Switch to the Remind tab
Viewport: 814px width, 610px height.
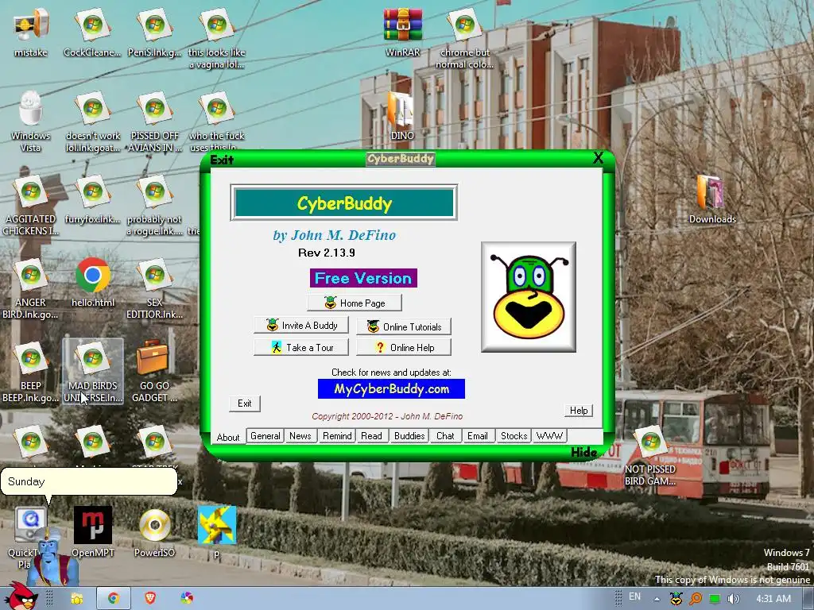click(337, 436)
